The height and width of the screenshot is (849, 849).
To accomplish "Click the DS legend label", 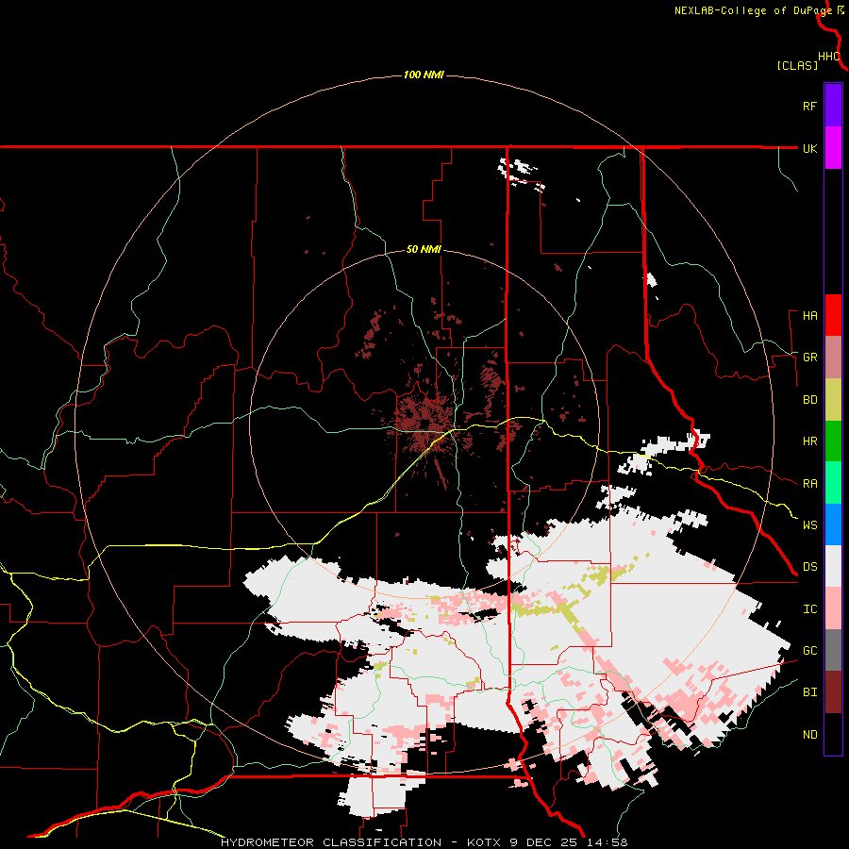I will pyautogui.click(x=809, y=566).
